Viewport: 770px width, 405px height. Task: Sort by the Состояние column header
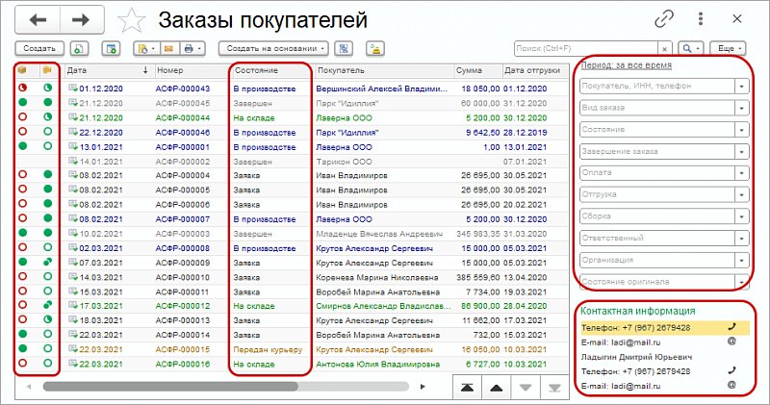click(x=271, y=70)
